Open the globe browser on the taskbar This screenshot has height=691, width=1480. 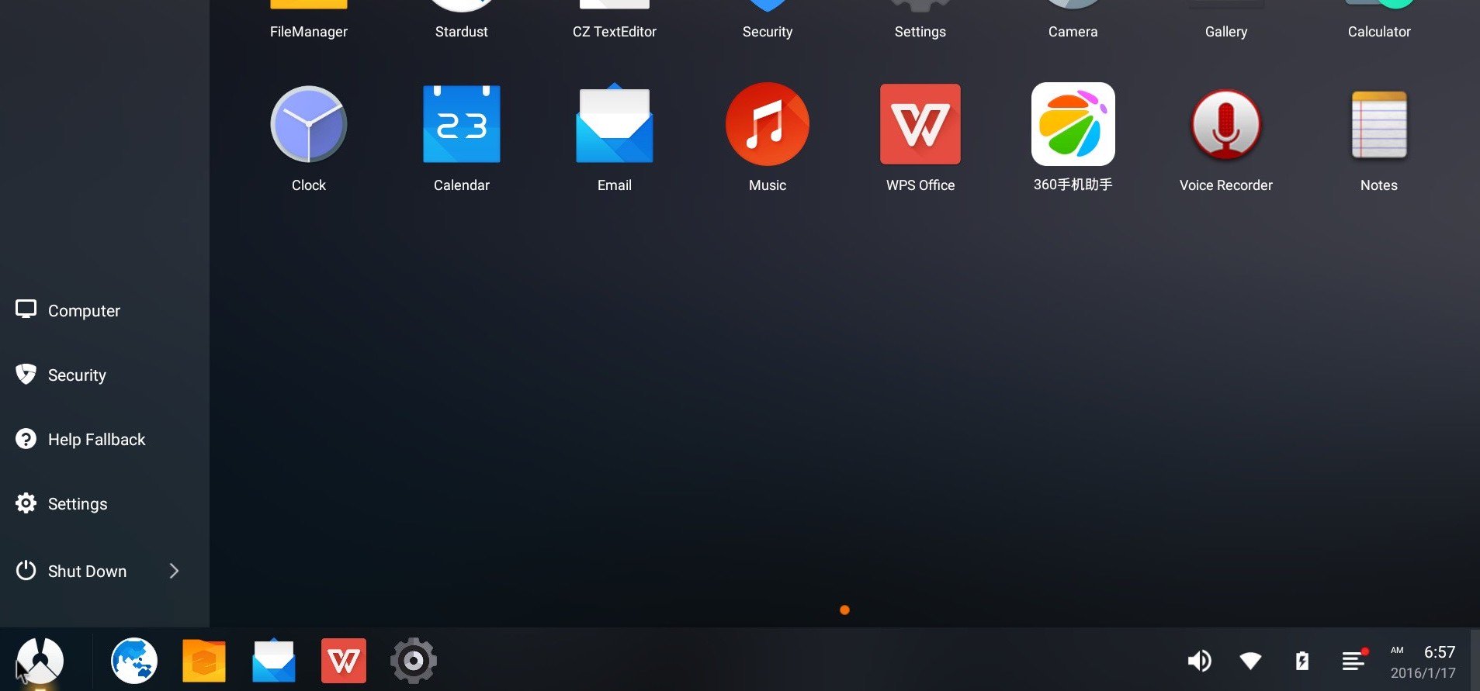[x=134, y=661]
